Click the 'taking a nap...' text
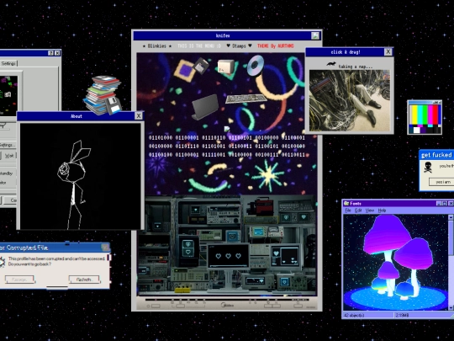Viewport: 454px width, 341px height. pos(356,67)
